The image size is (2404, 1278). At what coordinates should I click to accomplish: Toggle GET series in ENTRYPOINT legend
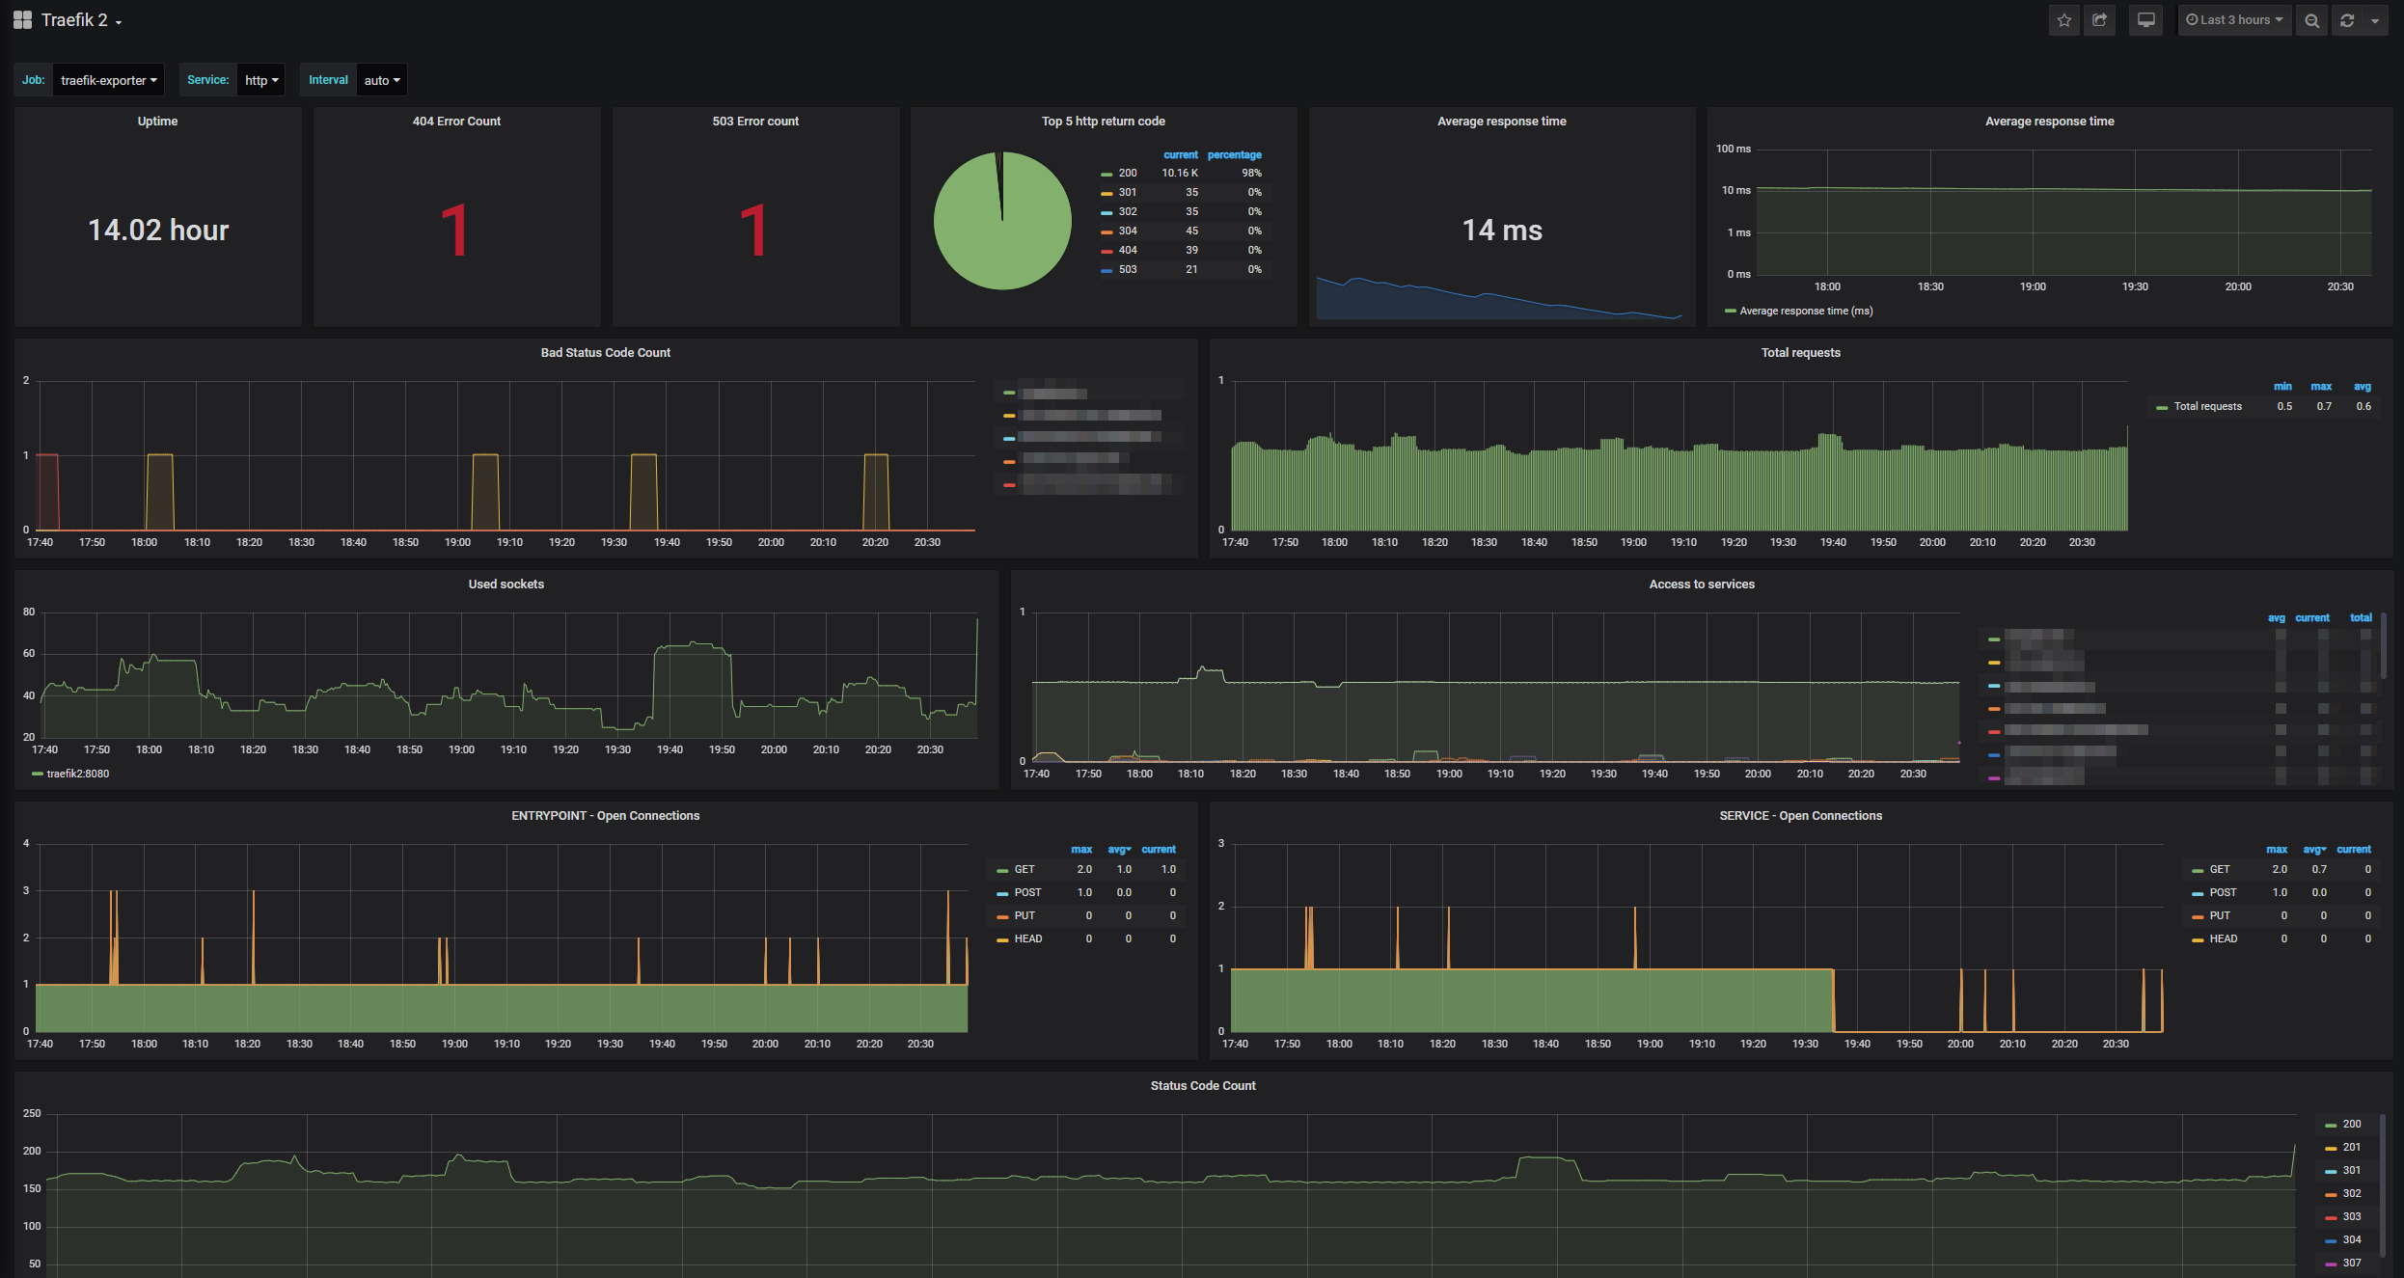coord(1024,870)
